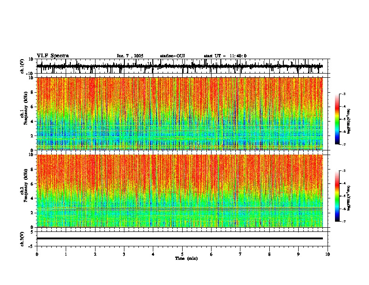Click the Time axis tick label 1
The width and height of the screenshot is (369, 285).
pyautogui.click(x=66, y=254)
